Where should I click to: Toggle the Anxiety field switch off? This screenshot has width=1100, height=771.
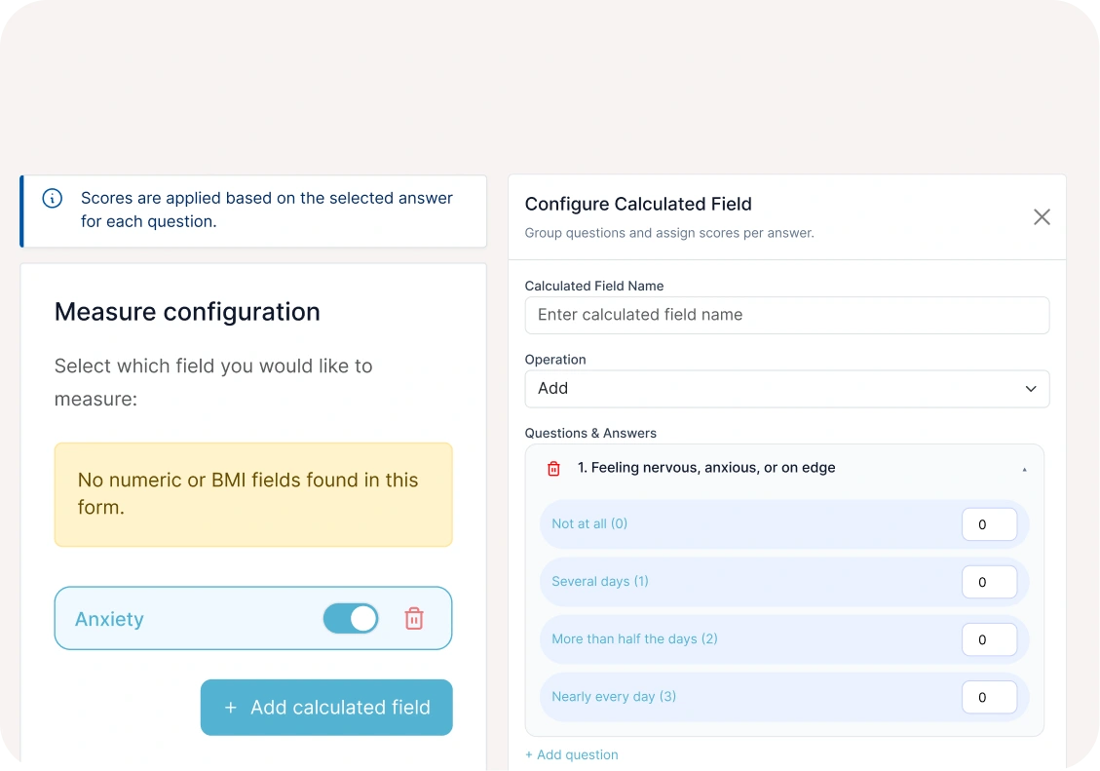tap(351, 618)
